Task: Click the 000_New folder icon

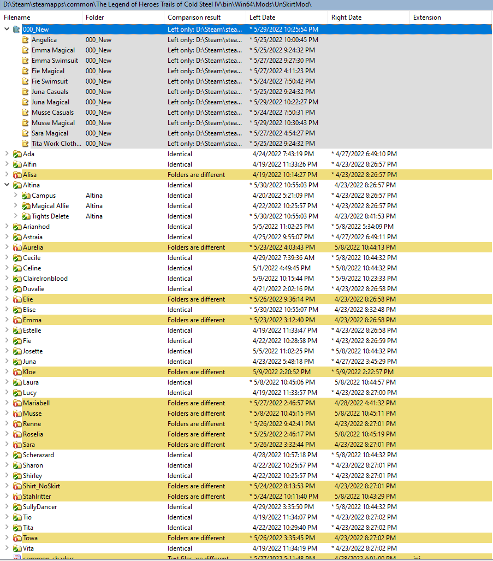Action: coord(16,29)
